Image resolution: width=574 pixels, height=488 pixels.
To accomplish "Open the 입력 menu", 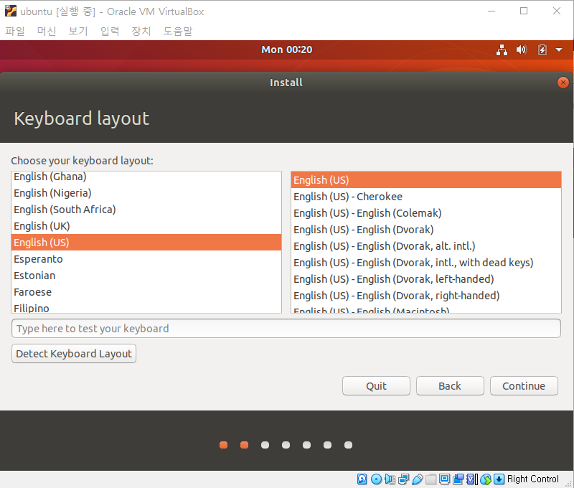I will click(110, 31).
